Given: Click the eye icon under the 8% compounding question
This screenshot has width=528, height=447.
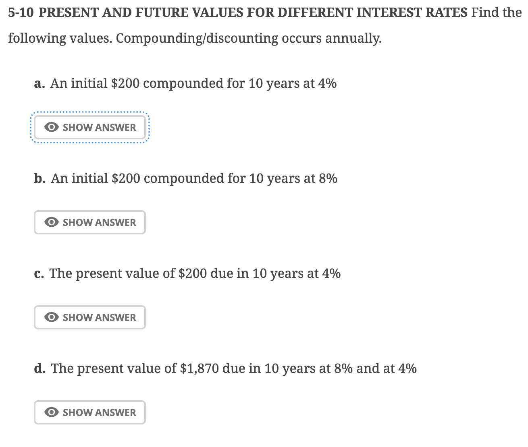Looking at the screenshot, I should click(51, 222).
